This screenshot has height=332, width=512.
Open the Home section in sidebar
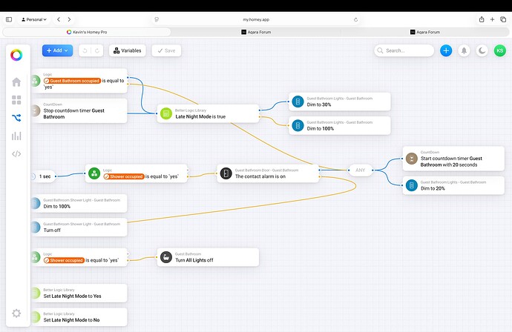pos(16,82)
